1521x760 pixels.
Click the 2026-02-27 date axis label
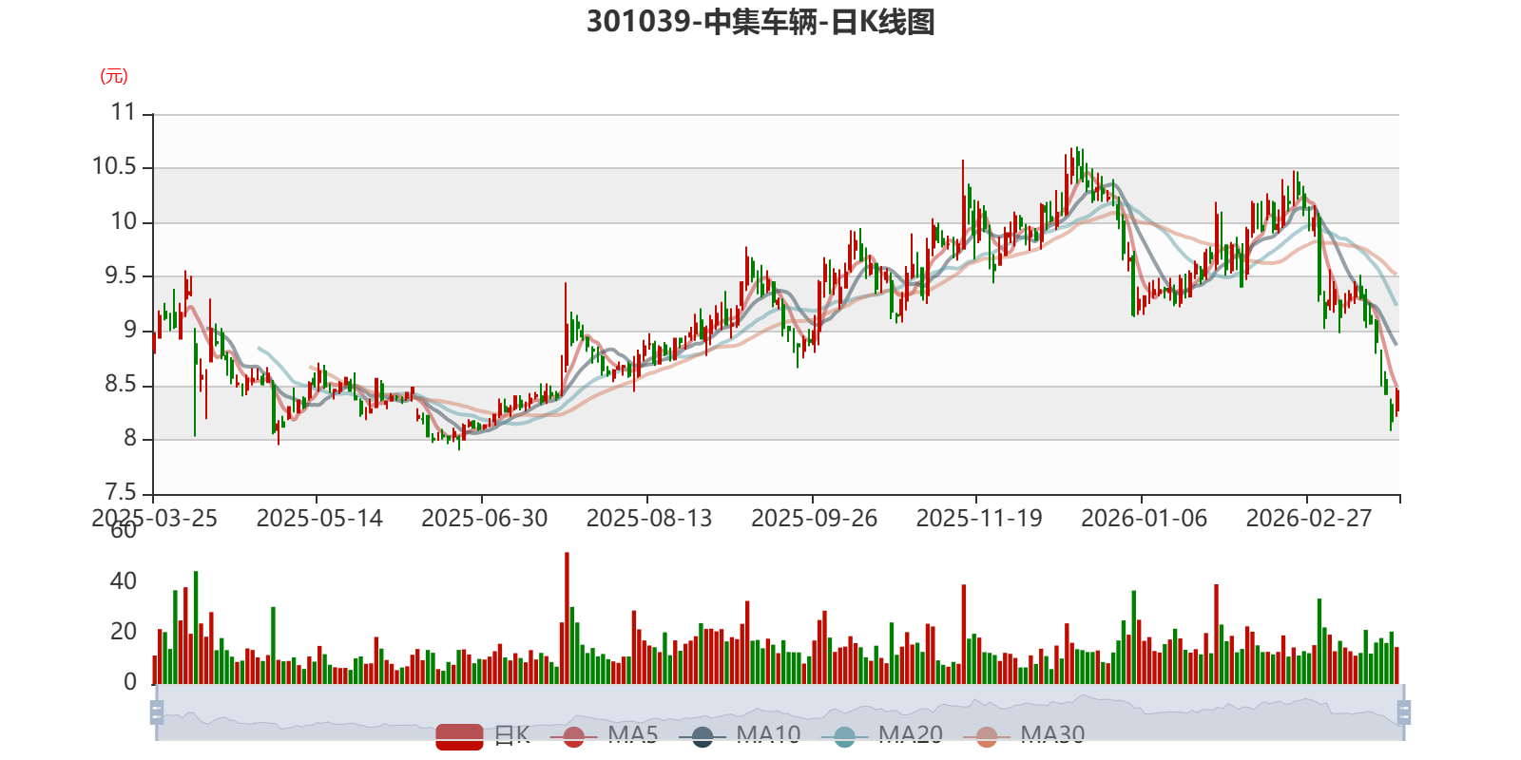coord(1309,519)
